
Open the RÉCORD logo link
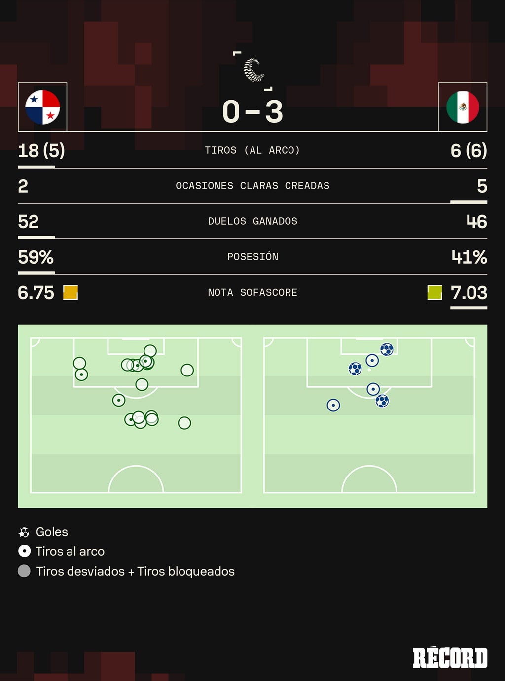[x=450, y=658]
